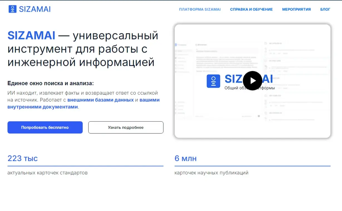Go to the МЕРОПРИЯТИЯ menu item
Screen dimensions: 342x211
coord(296,9)
